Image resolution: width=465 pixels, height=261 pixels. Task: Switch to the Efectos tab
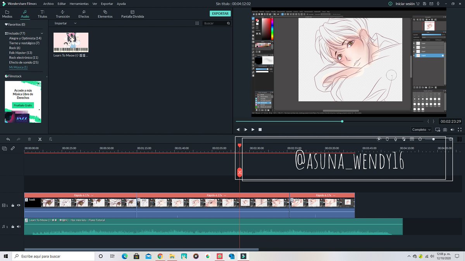84,14
